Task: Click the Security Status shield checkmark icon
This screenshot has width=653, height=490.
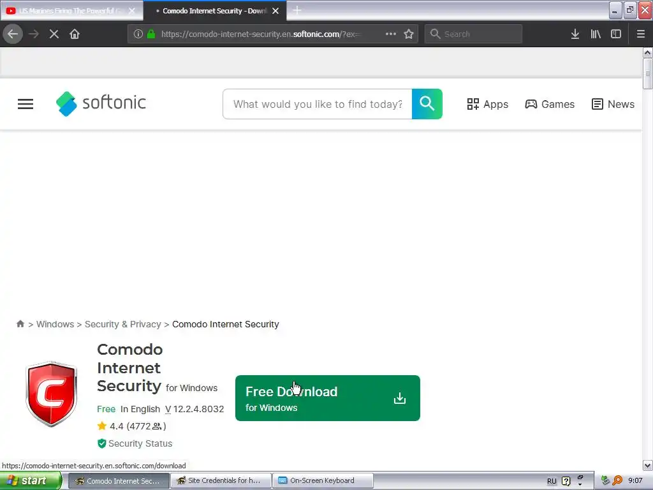Action: coord(101,443)
